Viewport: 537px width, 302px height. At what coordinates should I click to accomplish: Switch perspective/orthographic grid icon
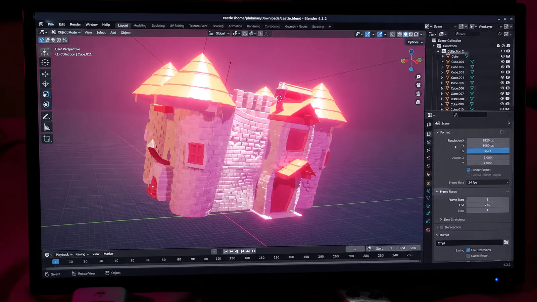pos(418,102)
